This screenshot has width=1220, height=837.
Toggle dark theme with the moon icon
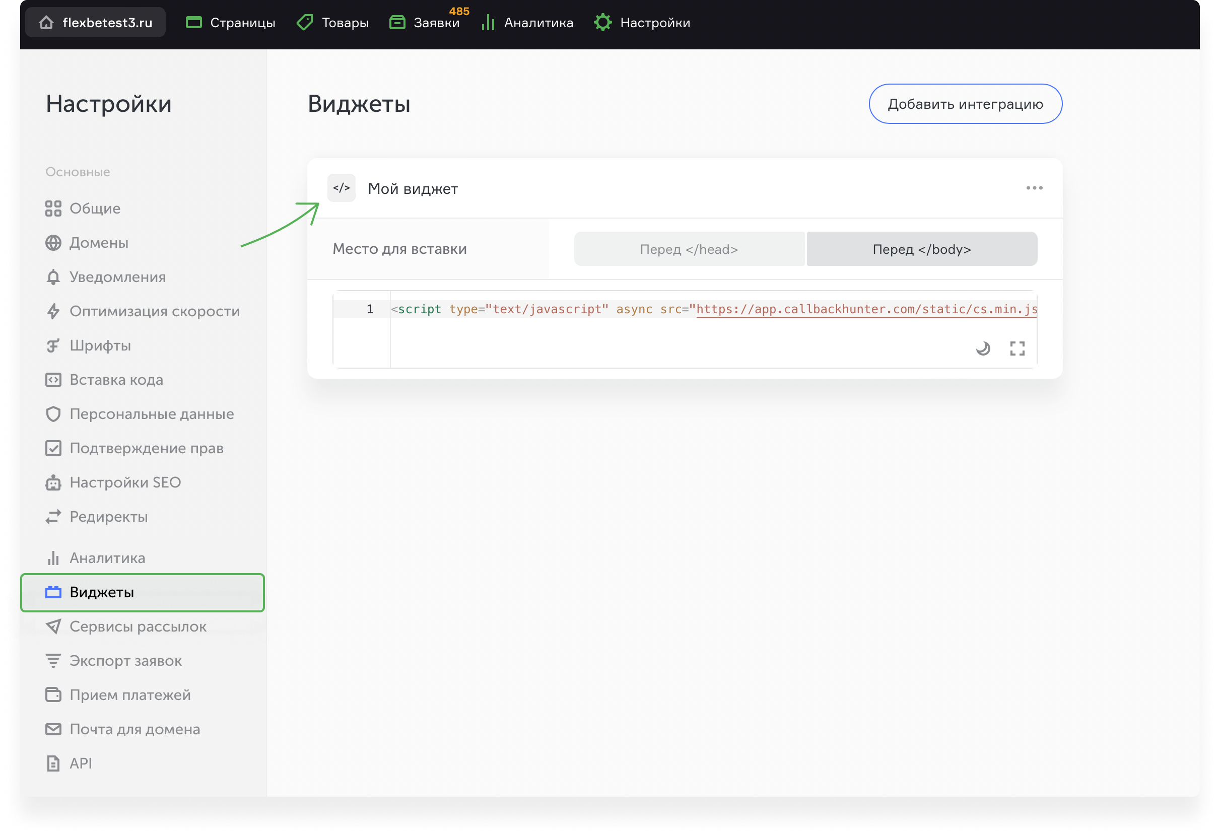pyautogui.click(x=983, y=348)
